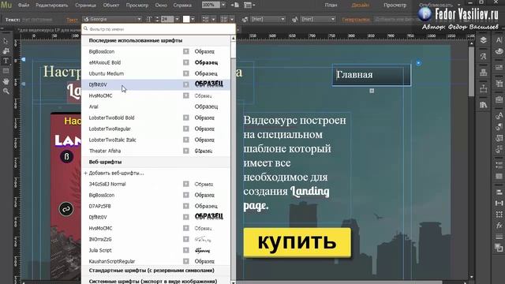Click the paragraph style icon before first [Нет]
Viewport: 505px width, 284px height.
point(245,19)
